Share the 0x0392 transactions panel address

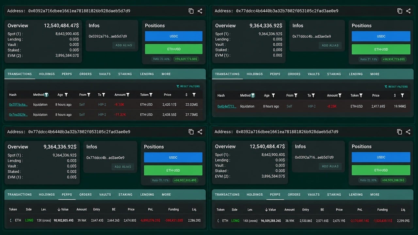coord(200,11)
